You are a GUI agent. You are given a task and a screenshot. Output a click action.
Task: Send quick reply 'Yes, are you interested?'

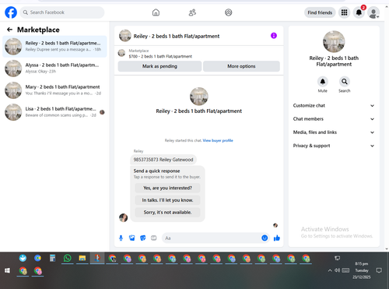[x=167, y=188]
